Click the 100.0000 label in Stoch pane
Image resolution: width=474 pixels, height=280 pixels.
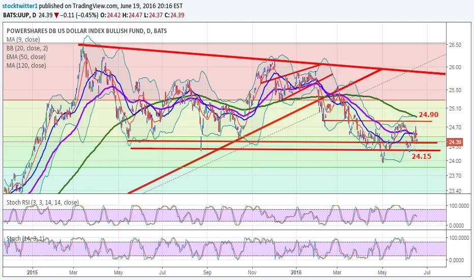(x=459, y=238)
